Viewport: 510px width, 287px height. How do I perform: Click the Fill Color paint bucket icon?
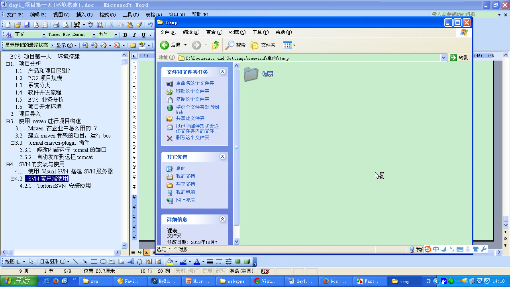[x=170, y=261]
